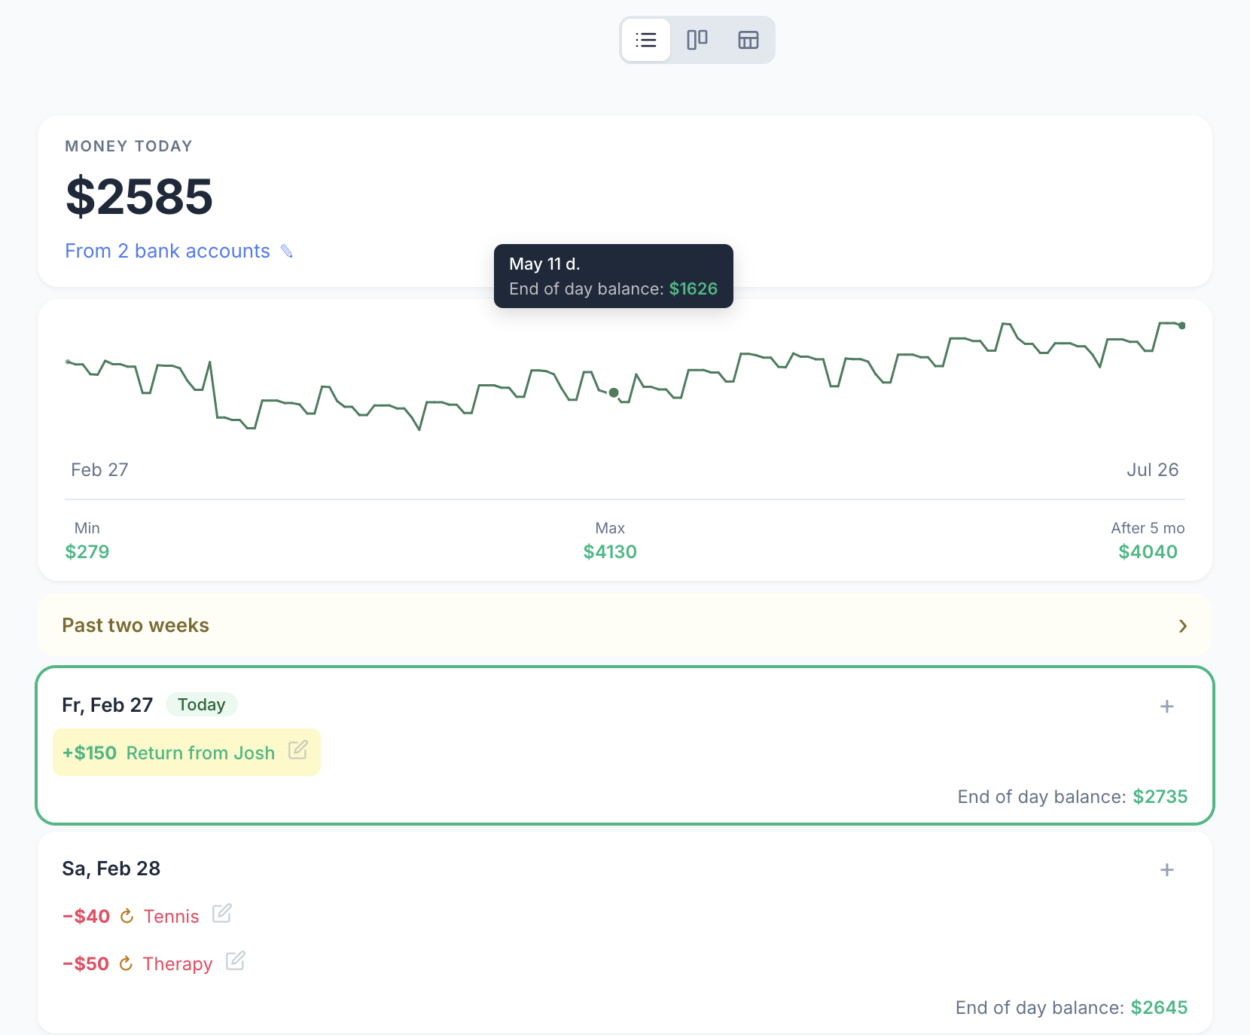Screen dimensions: 1250x1035
Task: Add transaction to Sa, Feb 28
Action: pos(1167,870)
